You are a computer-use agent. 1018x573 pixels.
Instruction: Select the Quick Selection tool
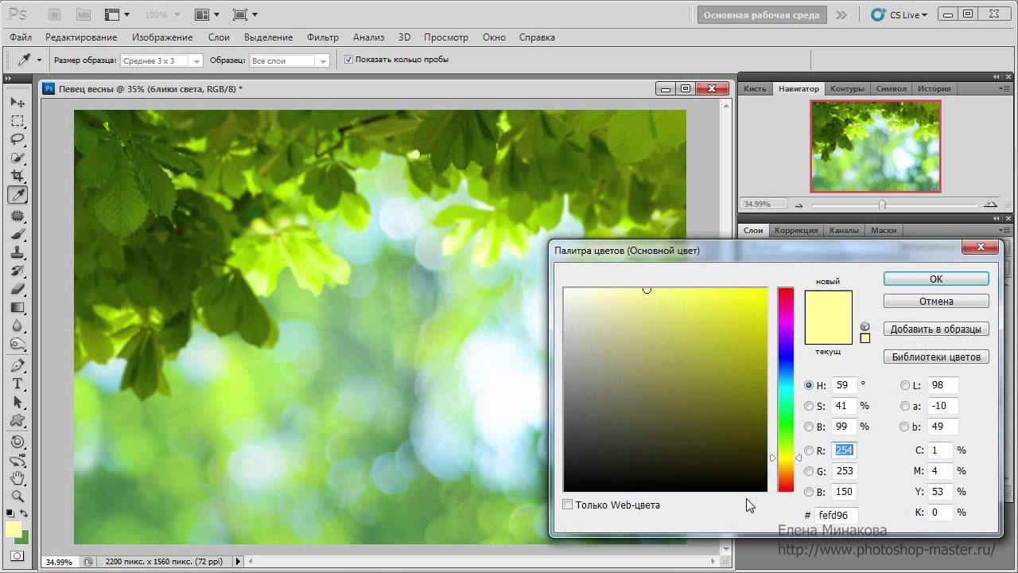pyautogui.click(x=17, y=158)
